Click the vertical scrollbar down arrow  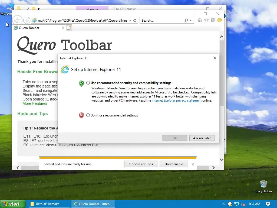222,160
